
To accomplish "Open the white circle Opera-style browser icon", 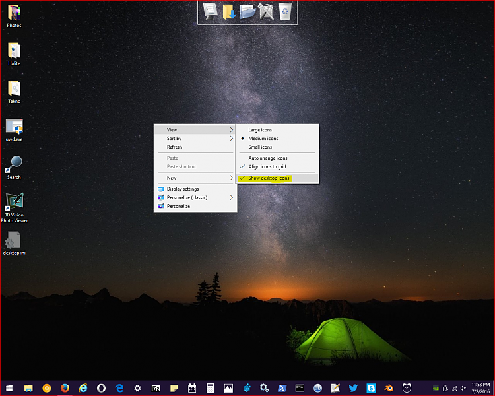I will pos(102,388).
